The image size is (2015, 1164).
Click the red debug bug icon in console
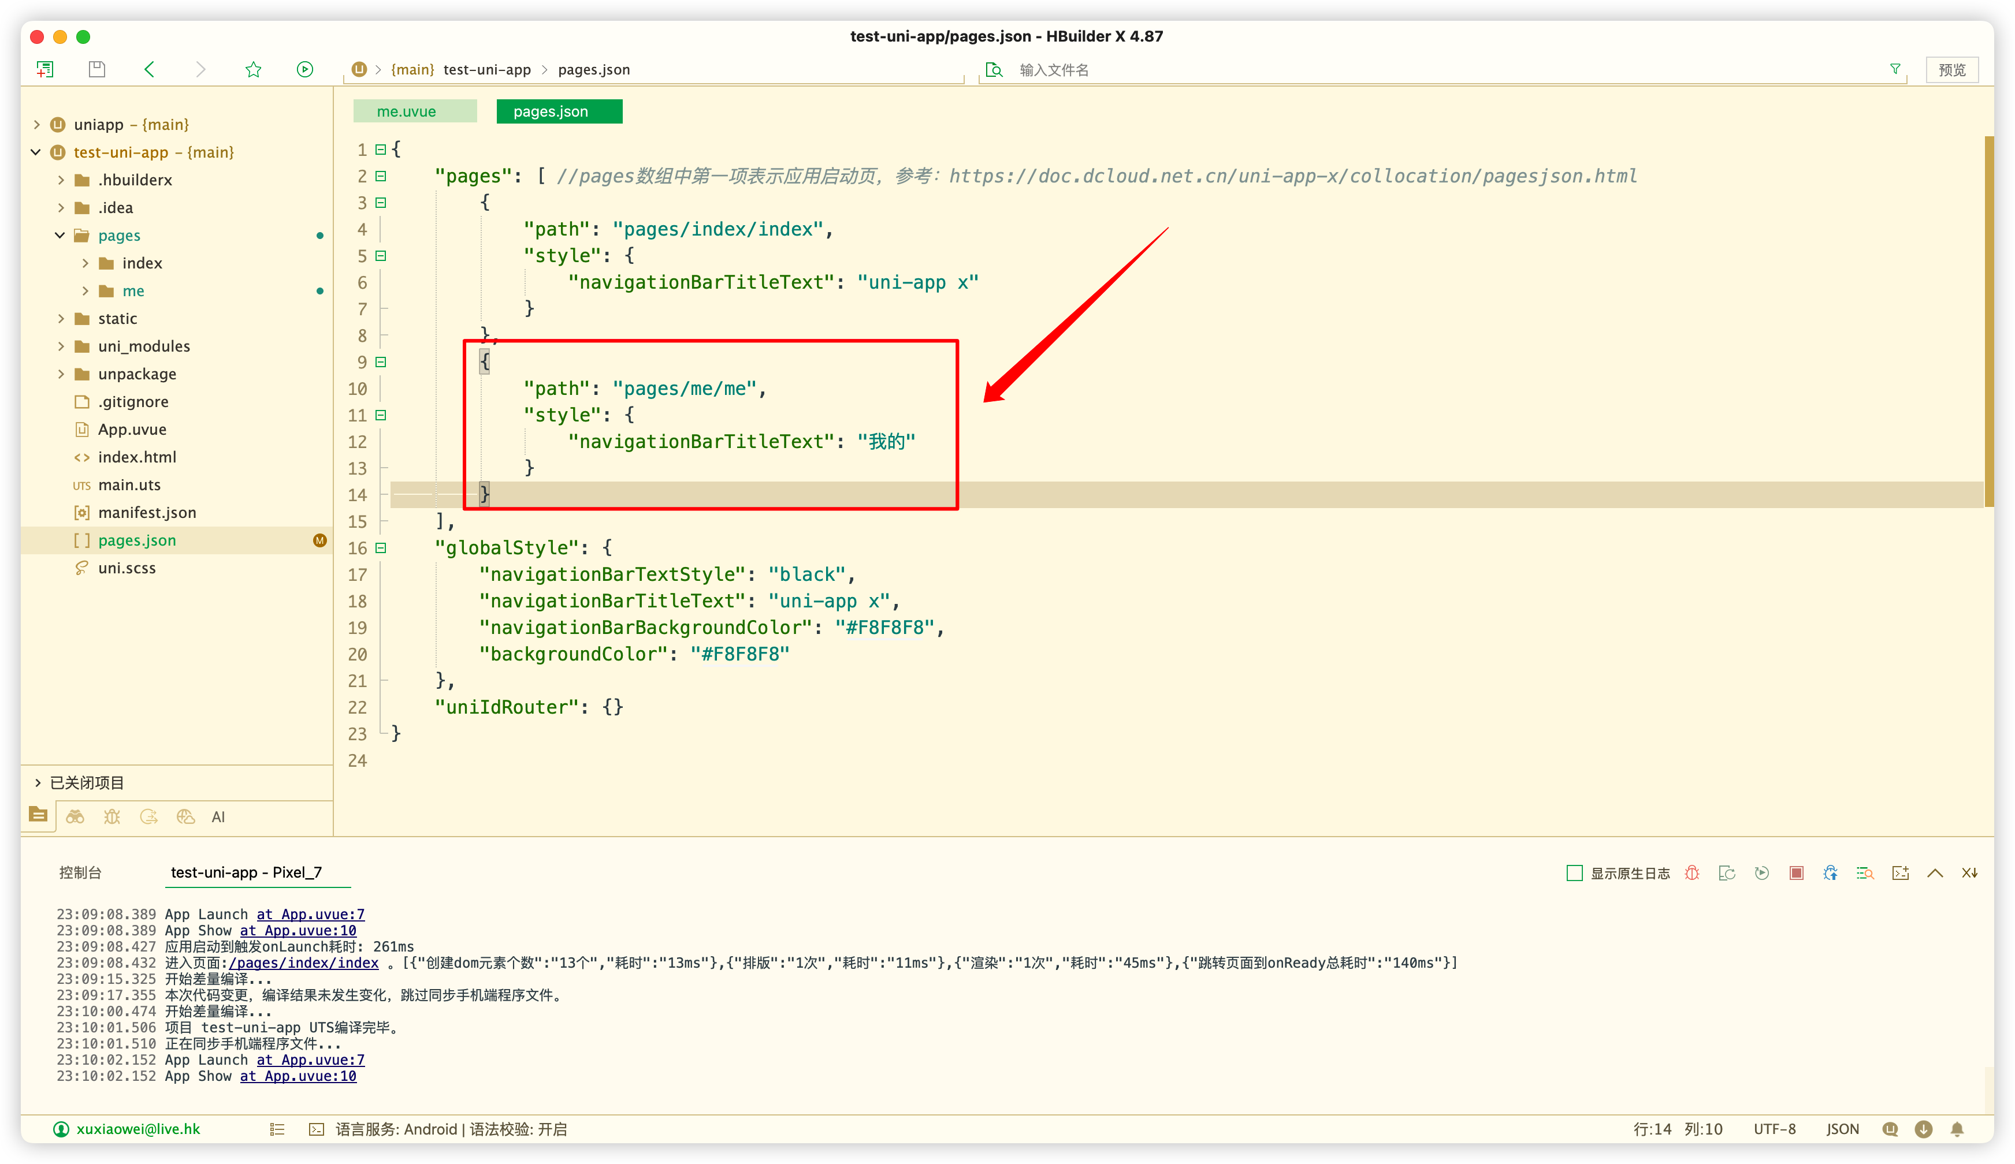click(x=1692, y=872)
